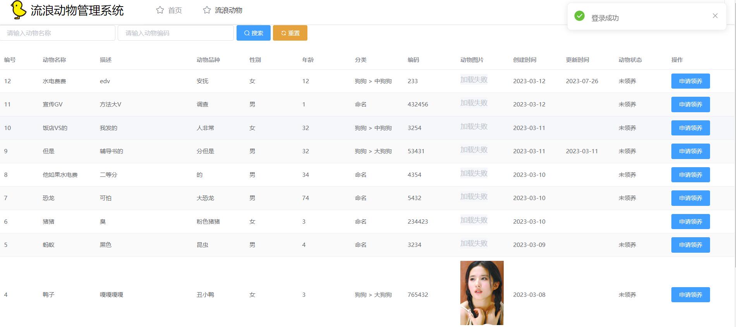
Task: Click the 分类 column header
Action: point(360,60)
